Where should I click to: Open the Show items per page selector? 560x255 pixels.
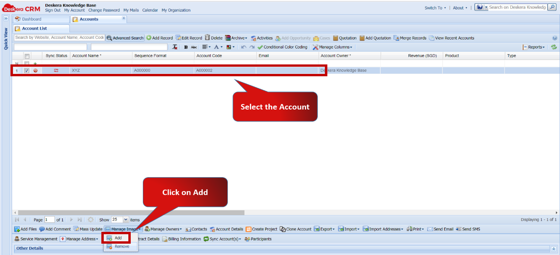(120, 219)
